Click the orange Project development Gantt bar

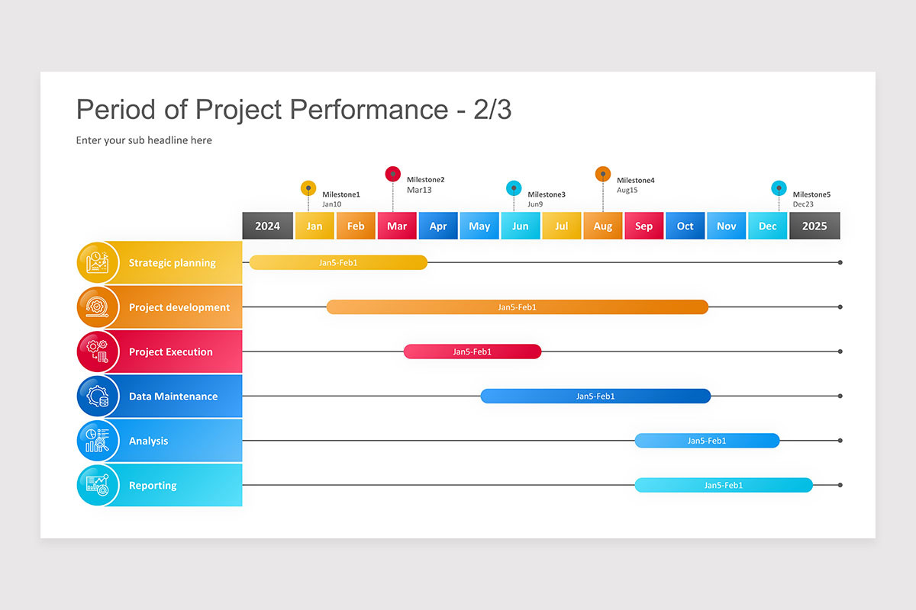pyautogui.click(x=518, y=307)
